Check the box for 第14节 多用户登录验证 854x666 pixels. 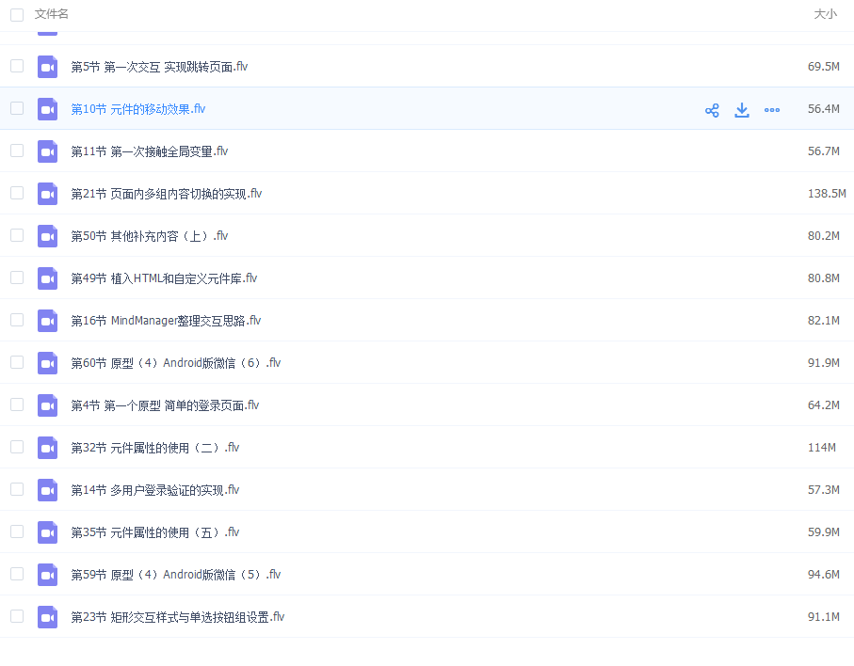17,489
